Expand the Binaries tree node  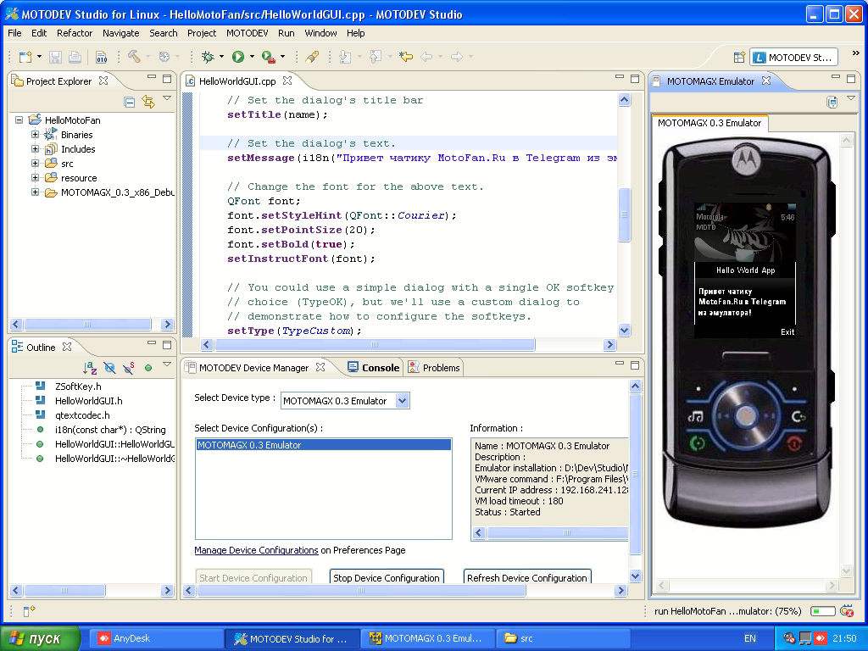pos(35,134)
